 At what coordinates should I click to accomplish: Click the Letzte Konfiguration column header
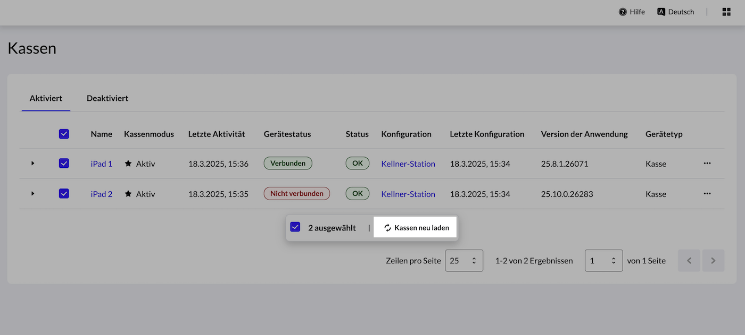tap(487, 134)
